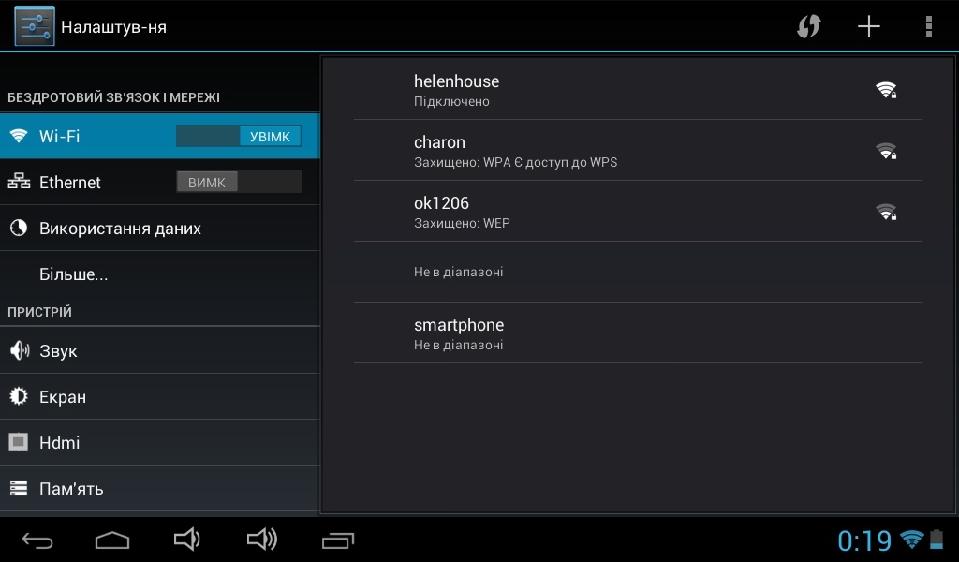This screenshot has width=959, height=562.
Task: Tap the out-of-range smartphone network
Action: pos(637,333)
